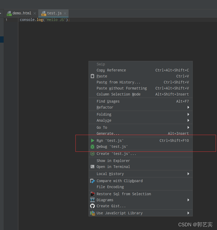Open the Analyze menu entry
Screen dimensions: 217x230
coord(140,120)
